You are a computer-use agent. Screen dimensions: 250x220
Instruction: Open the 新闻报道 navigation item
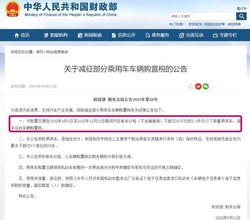pyautogui.click(x=89, y=35)
